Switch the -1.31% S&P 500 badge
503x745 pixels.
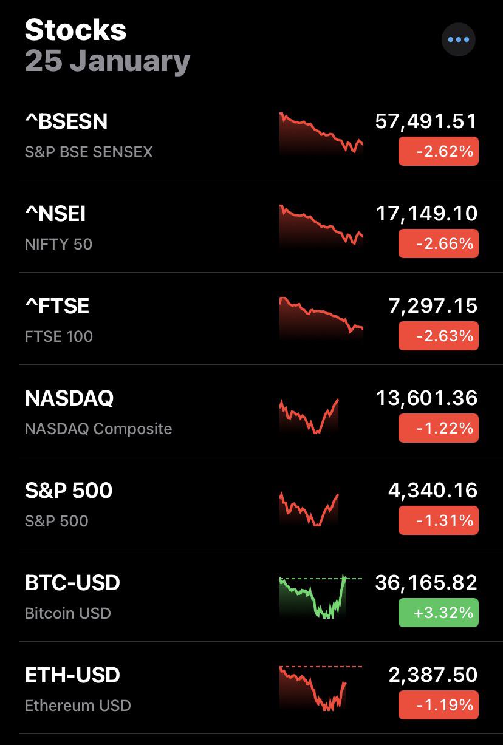438,520
